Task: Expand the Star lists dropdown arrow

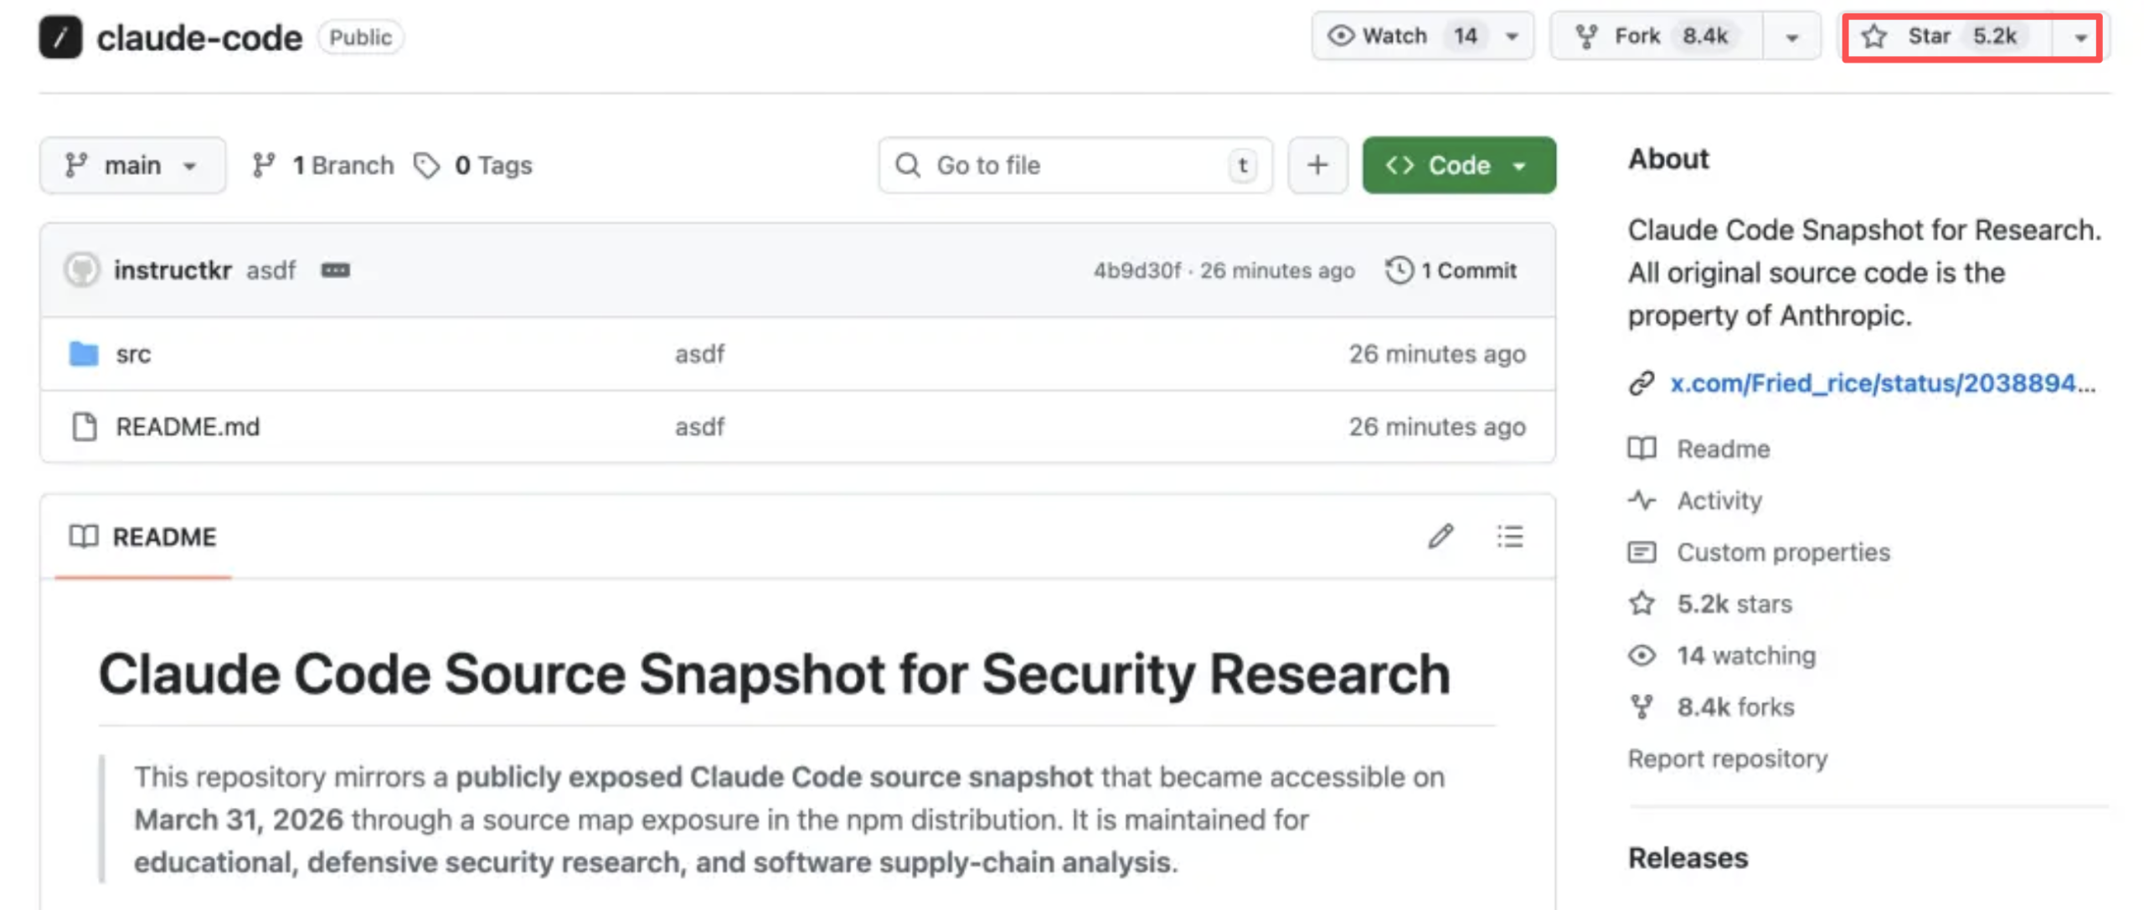Action: [x=2080, y=37]
